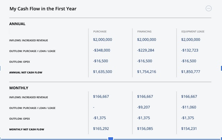The height and width of the screenshot is (140, 222).
Task: Click the -$11,060 monthly lease outflow
Action: click(x=189, y=107)
